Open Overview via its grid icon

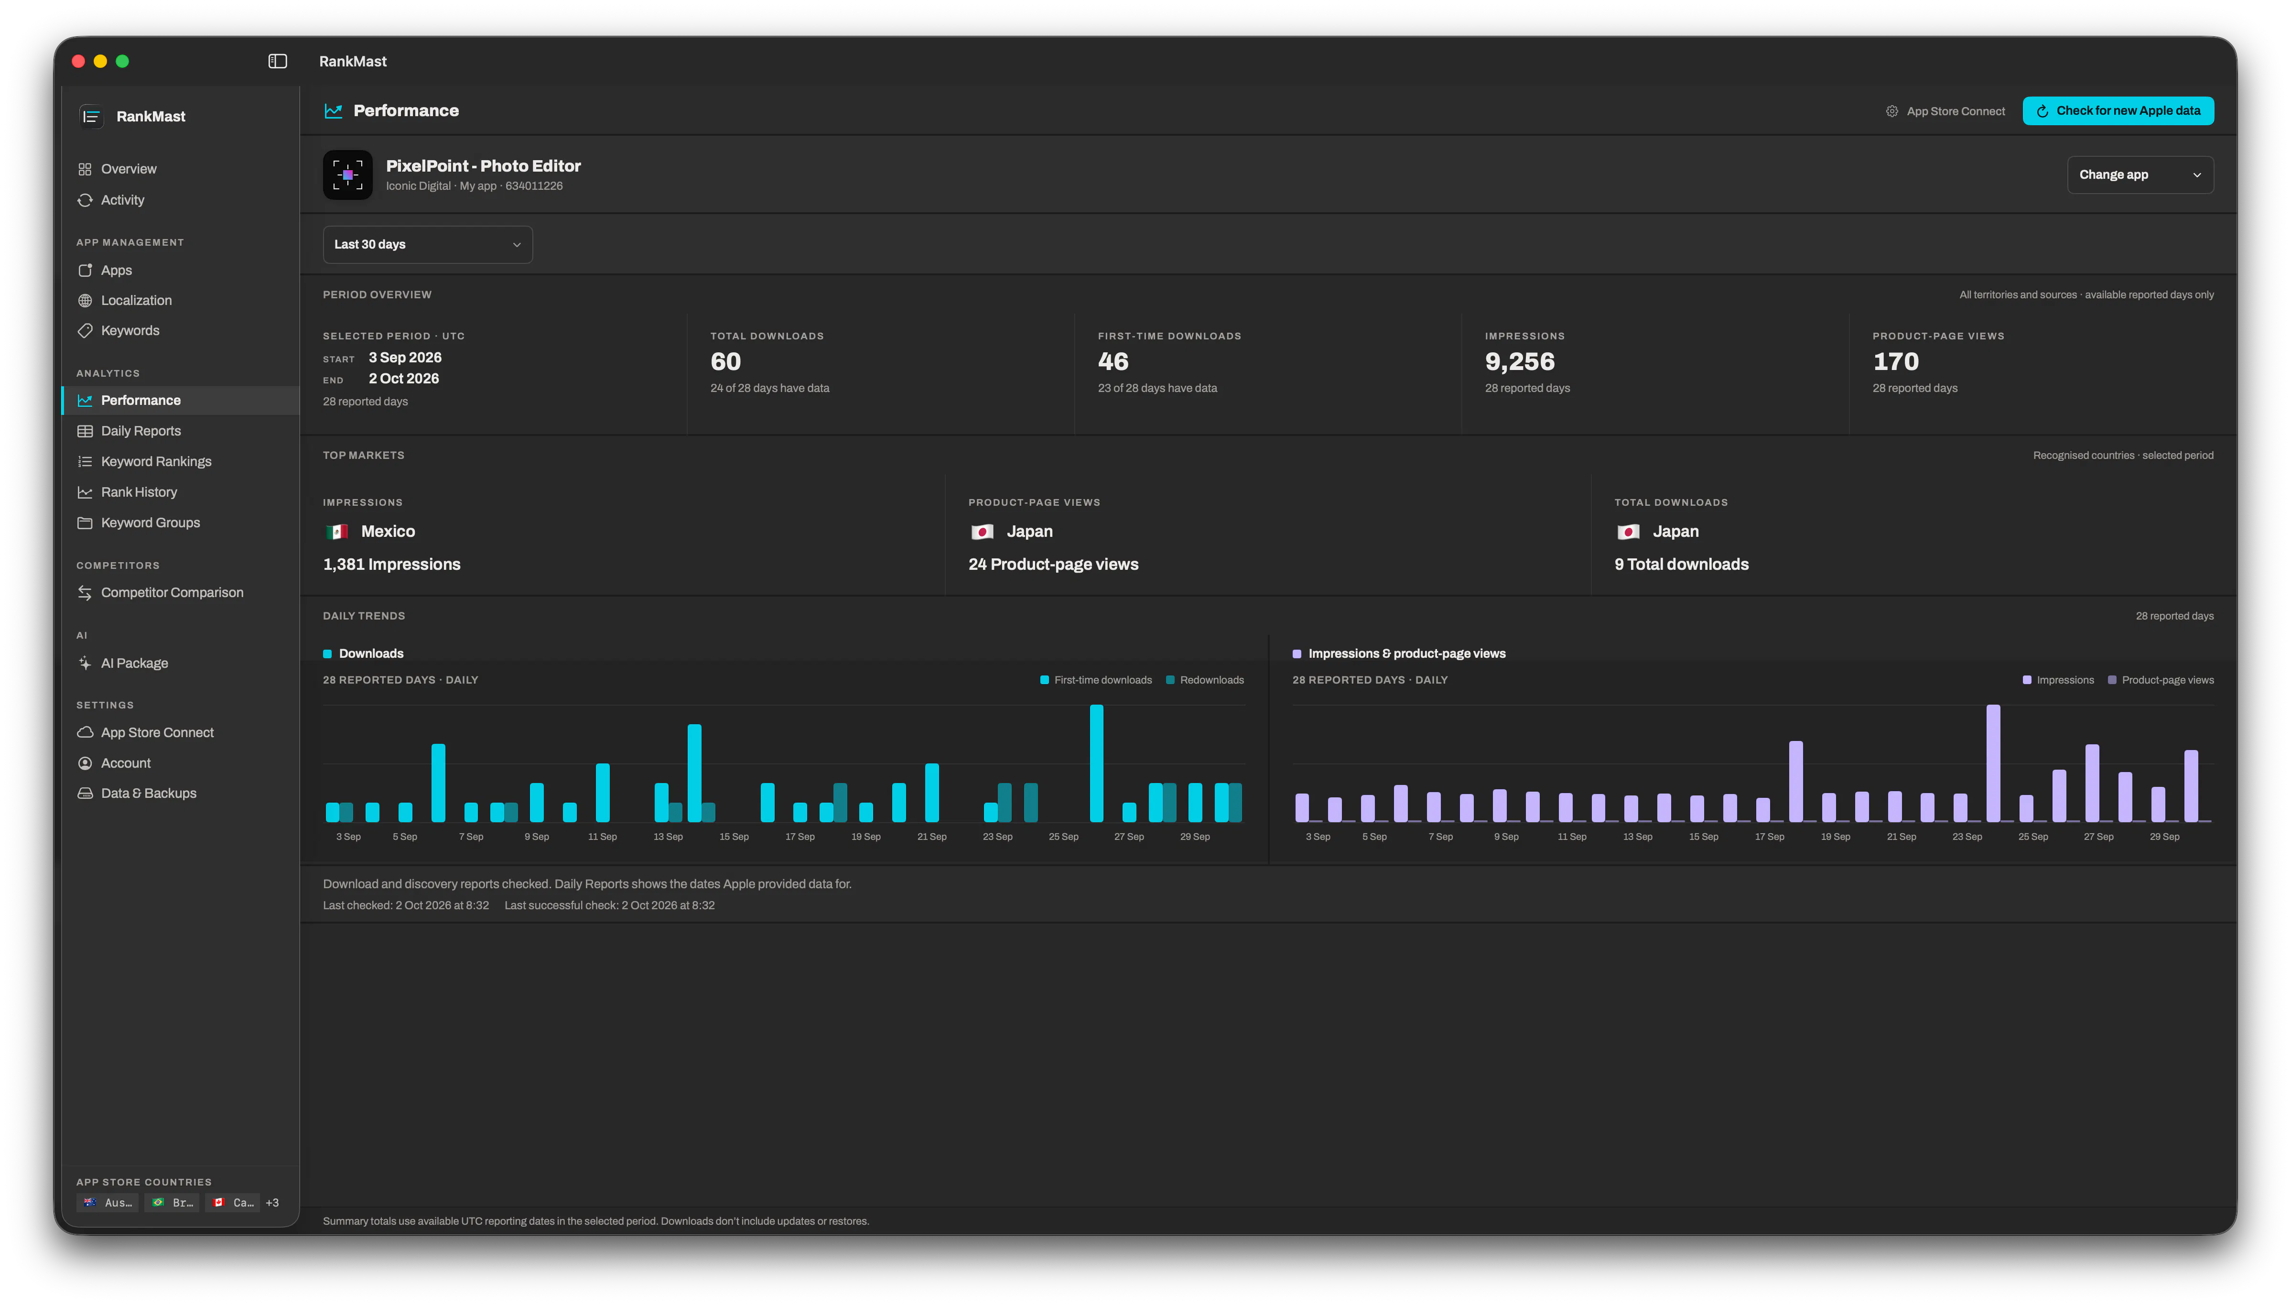(85, 169)
